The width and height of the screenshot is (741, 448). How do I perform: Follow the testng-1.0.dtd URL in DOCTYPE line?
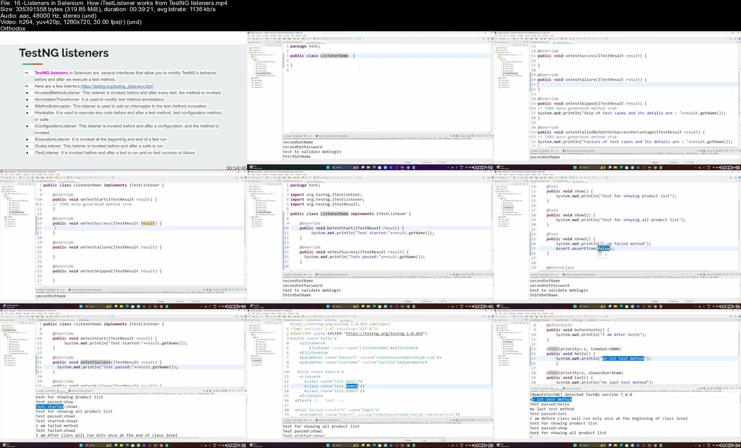[384, 334]
